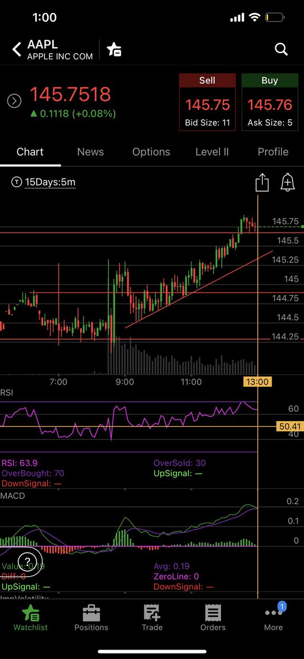304x659 pixels.
Task: Open Positions in the bottom bar
Action: click(x=91, y=618)
